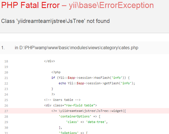Click the '<!-- Users table -->' comment
Viewport: 169px width, 134px height.
pyautogui.click(x=62, y=100)
